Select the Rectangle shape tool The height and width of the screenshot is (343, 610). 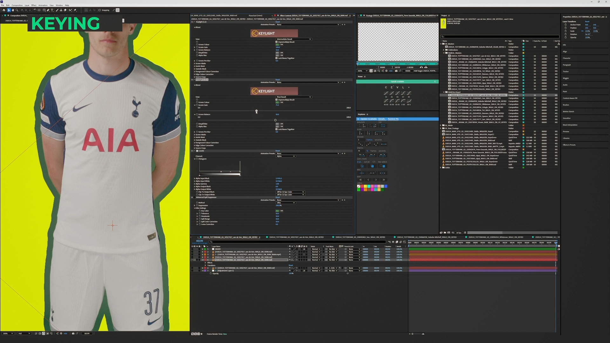[x=44, y=10]
